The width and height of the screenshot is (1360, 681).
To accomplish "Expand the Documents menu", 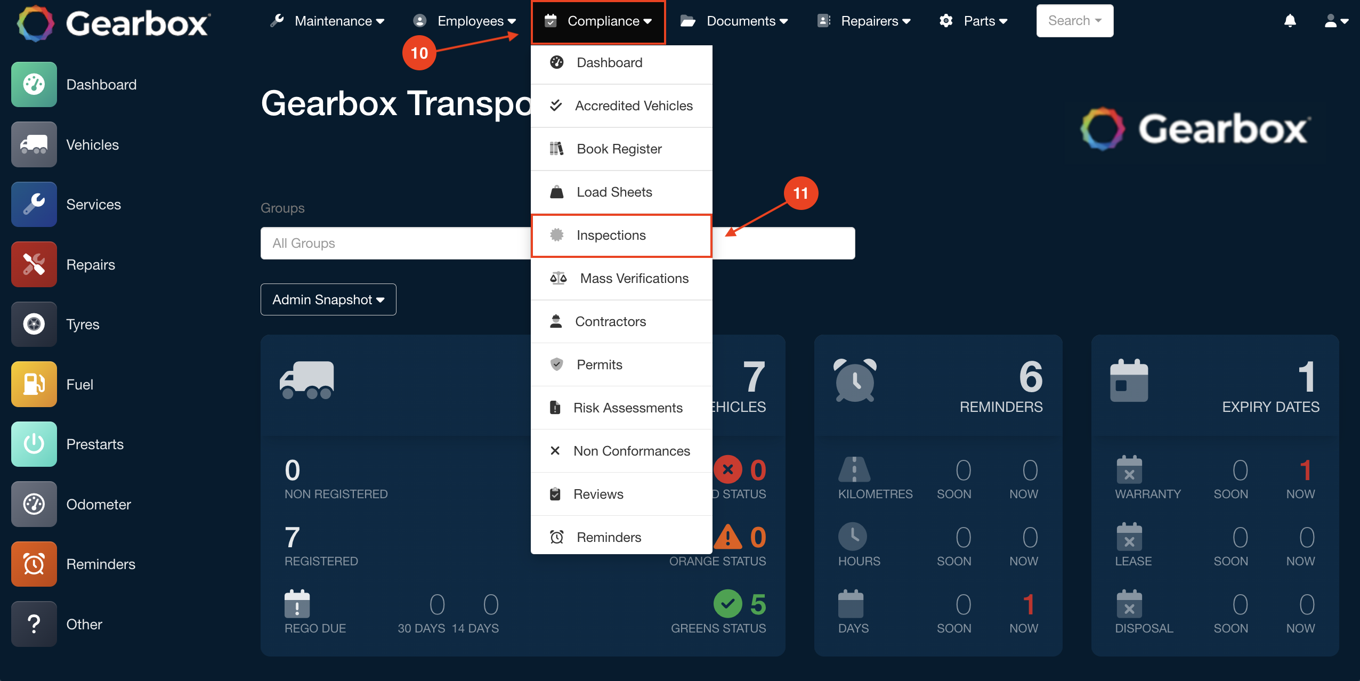I will click(x=734, y=21).
